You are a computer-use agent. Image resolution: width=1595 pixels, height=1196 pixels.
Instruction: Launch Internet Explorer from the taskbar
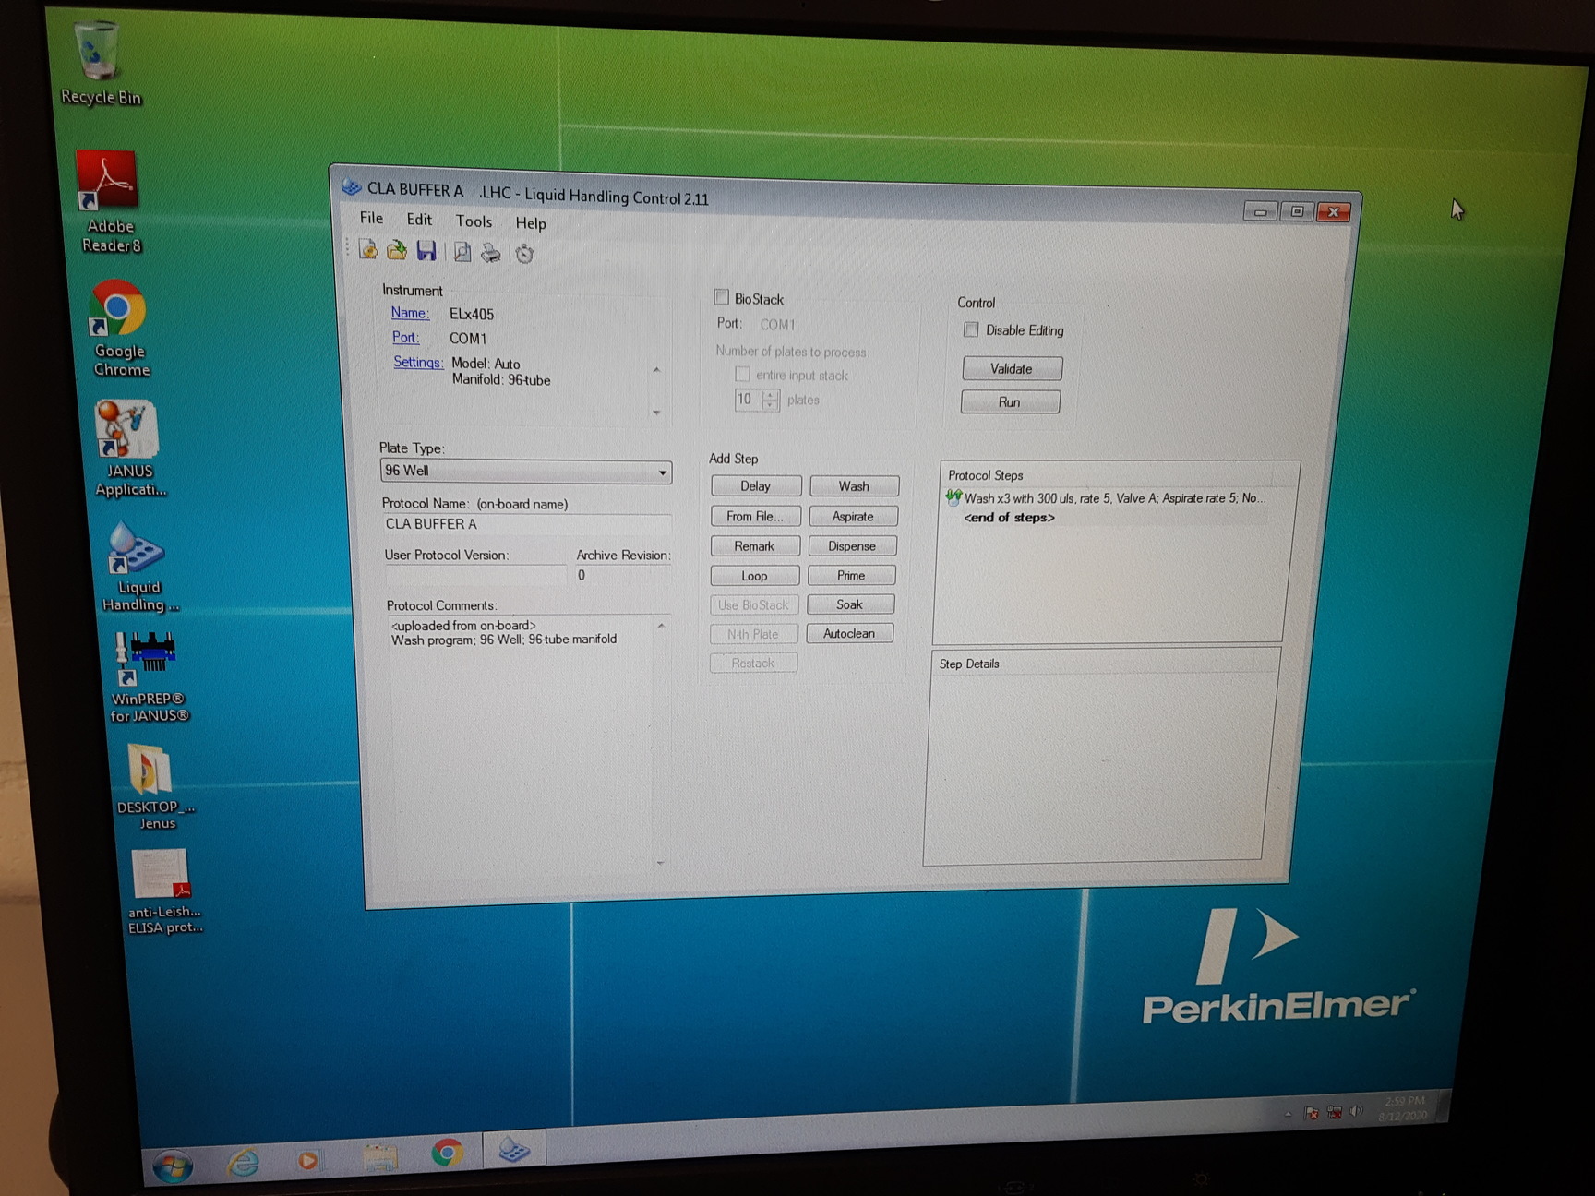point(244,1161)
